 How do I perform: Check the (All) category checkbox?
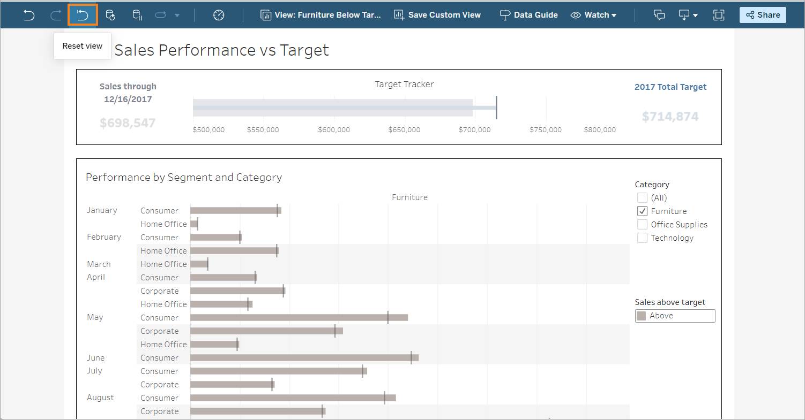click(642, 197)
